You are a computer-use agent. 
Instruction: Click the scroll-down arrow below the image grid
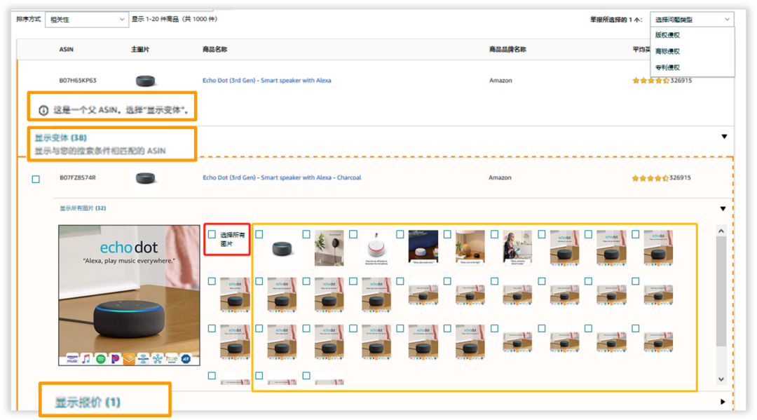click(721, 379)
